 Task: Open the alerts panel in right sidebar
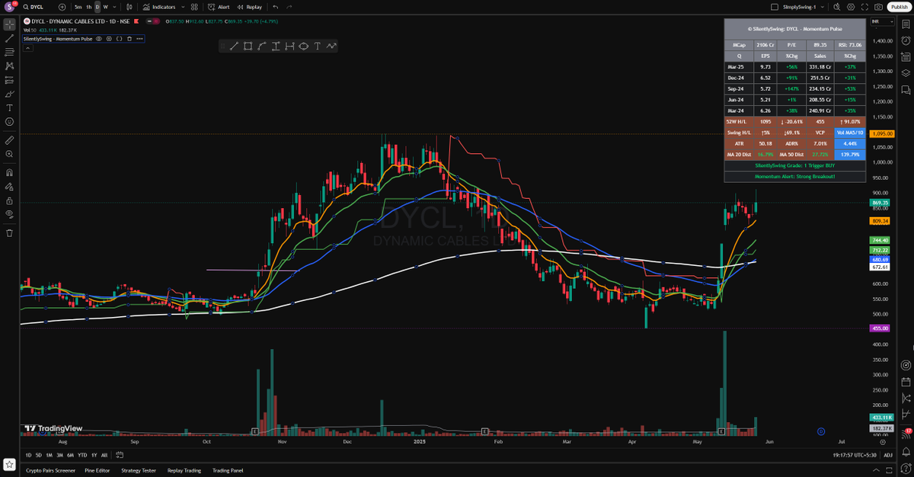[x=906, y=41]
